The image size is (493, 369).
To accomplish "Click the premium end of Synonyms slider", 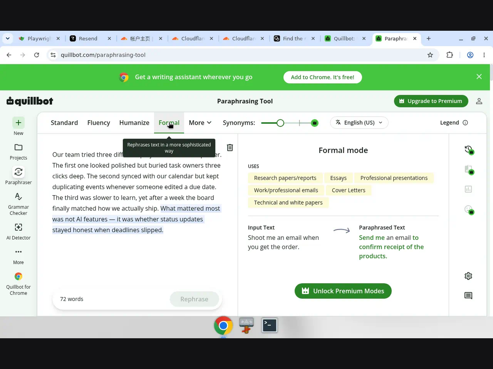I will coord(314,123).
